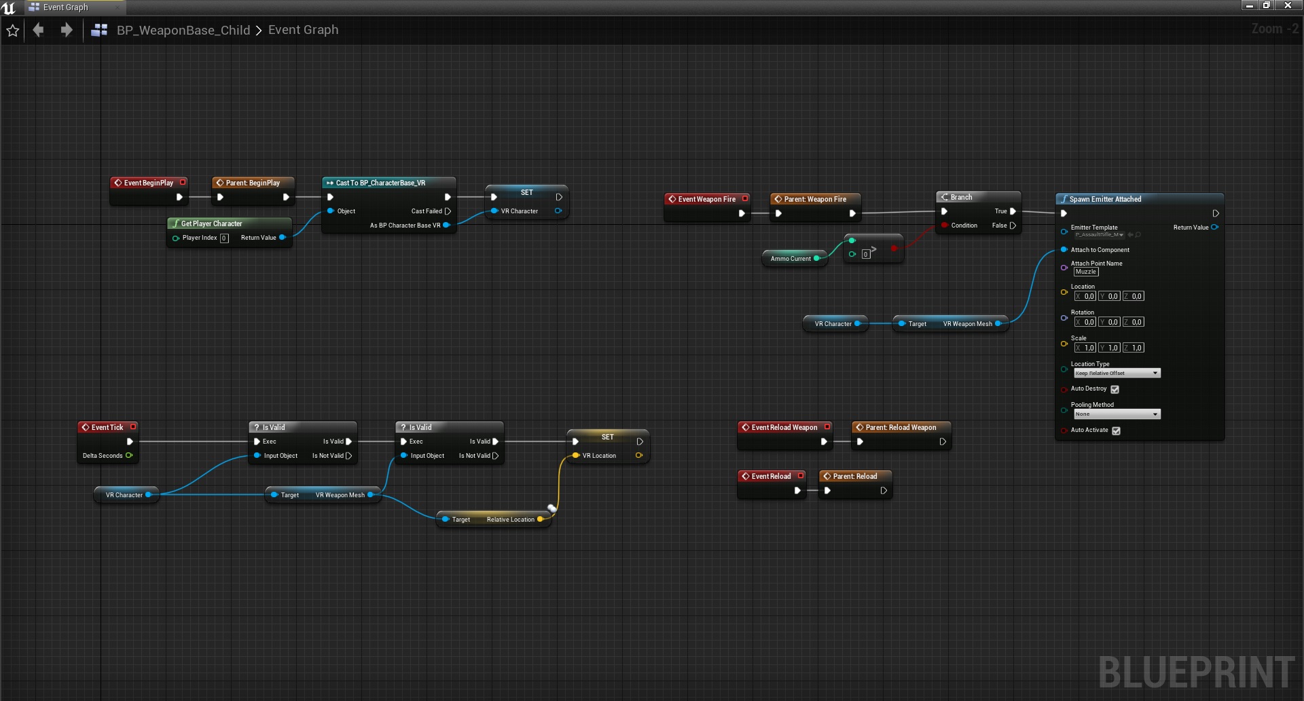Viewport: 1304px width, 701px height.
Task: Click Event Graph in the breadcrumb path
Action: [303, 30]
